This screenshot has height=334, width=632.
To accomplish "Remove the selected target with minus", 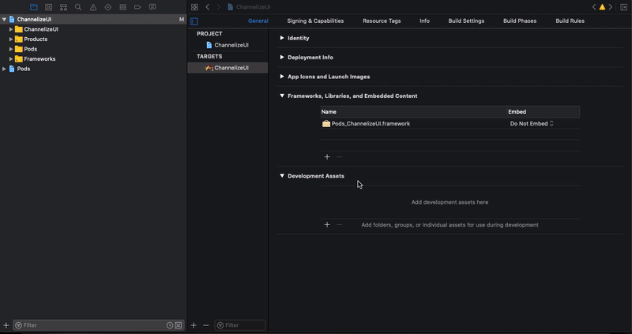I will click(206, 325).
